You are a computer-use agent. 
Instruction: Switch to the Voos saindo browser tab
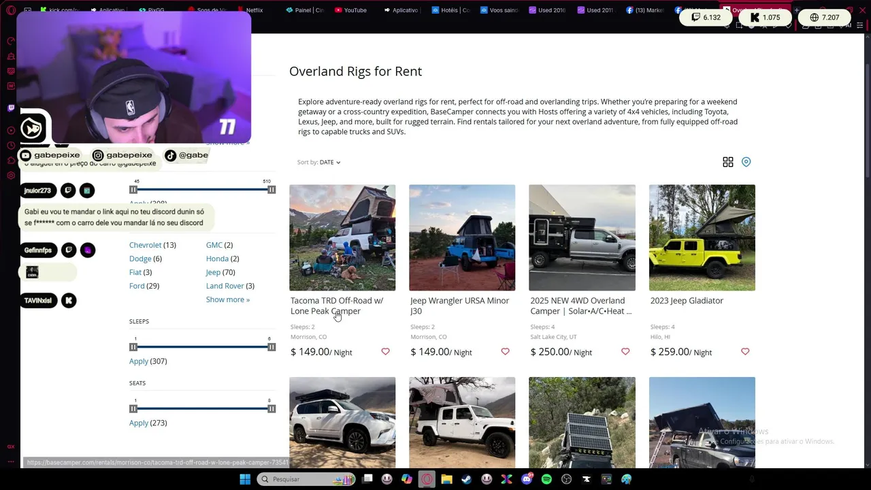click(x=499, y=10)
